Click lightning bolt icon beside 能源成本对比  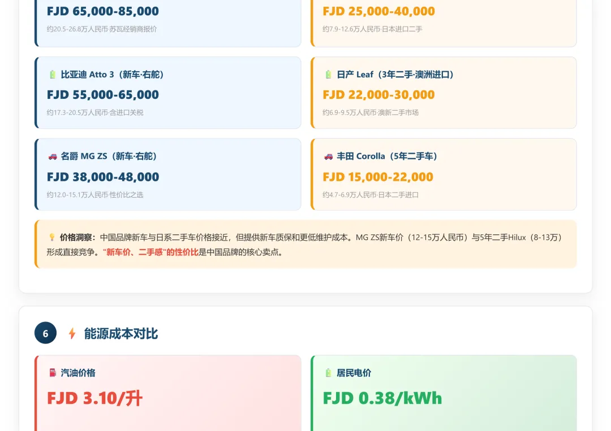72,333
